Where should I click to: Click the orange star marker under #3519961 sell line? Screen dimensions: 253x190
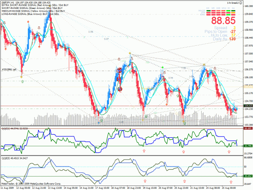click(x=21, y=77)
